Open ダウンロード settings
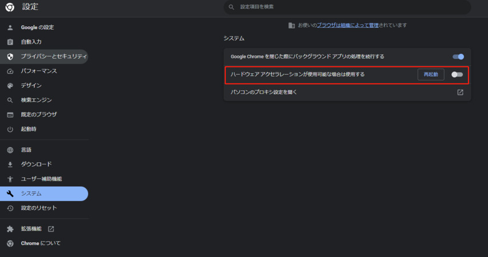The width and height of the screenshot is (488, 257). 44,164
